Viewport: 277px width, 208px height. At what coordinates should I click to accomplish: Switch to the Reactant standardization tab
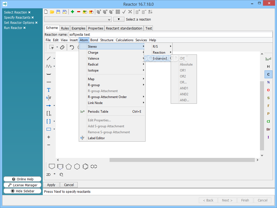124,28
